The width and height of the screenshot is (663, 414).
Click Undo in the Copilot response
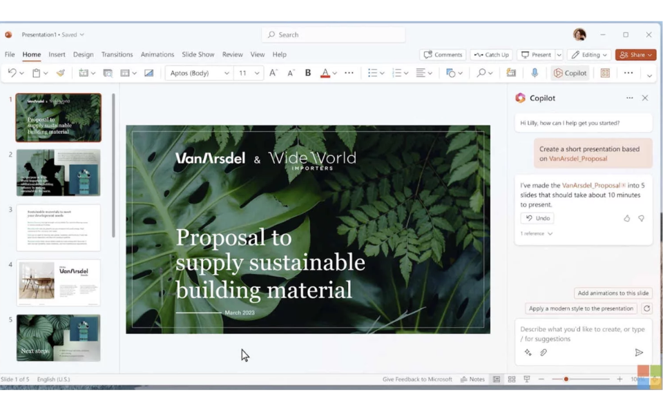point(537,219)
